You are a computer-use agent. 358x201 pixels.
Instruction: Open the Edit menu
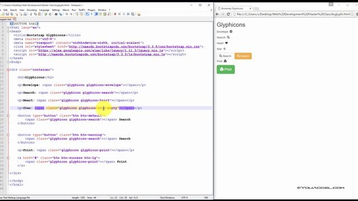pyautogui.click(x=6, y=10)
